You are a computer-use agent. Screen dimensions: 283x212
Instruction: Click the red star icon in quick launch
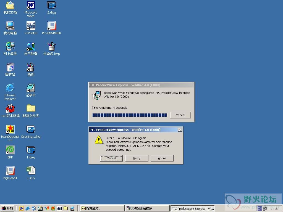(53, 208)
